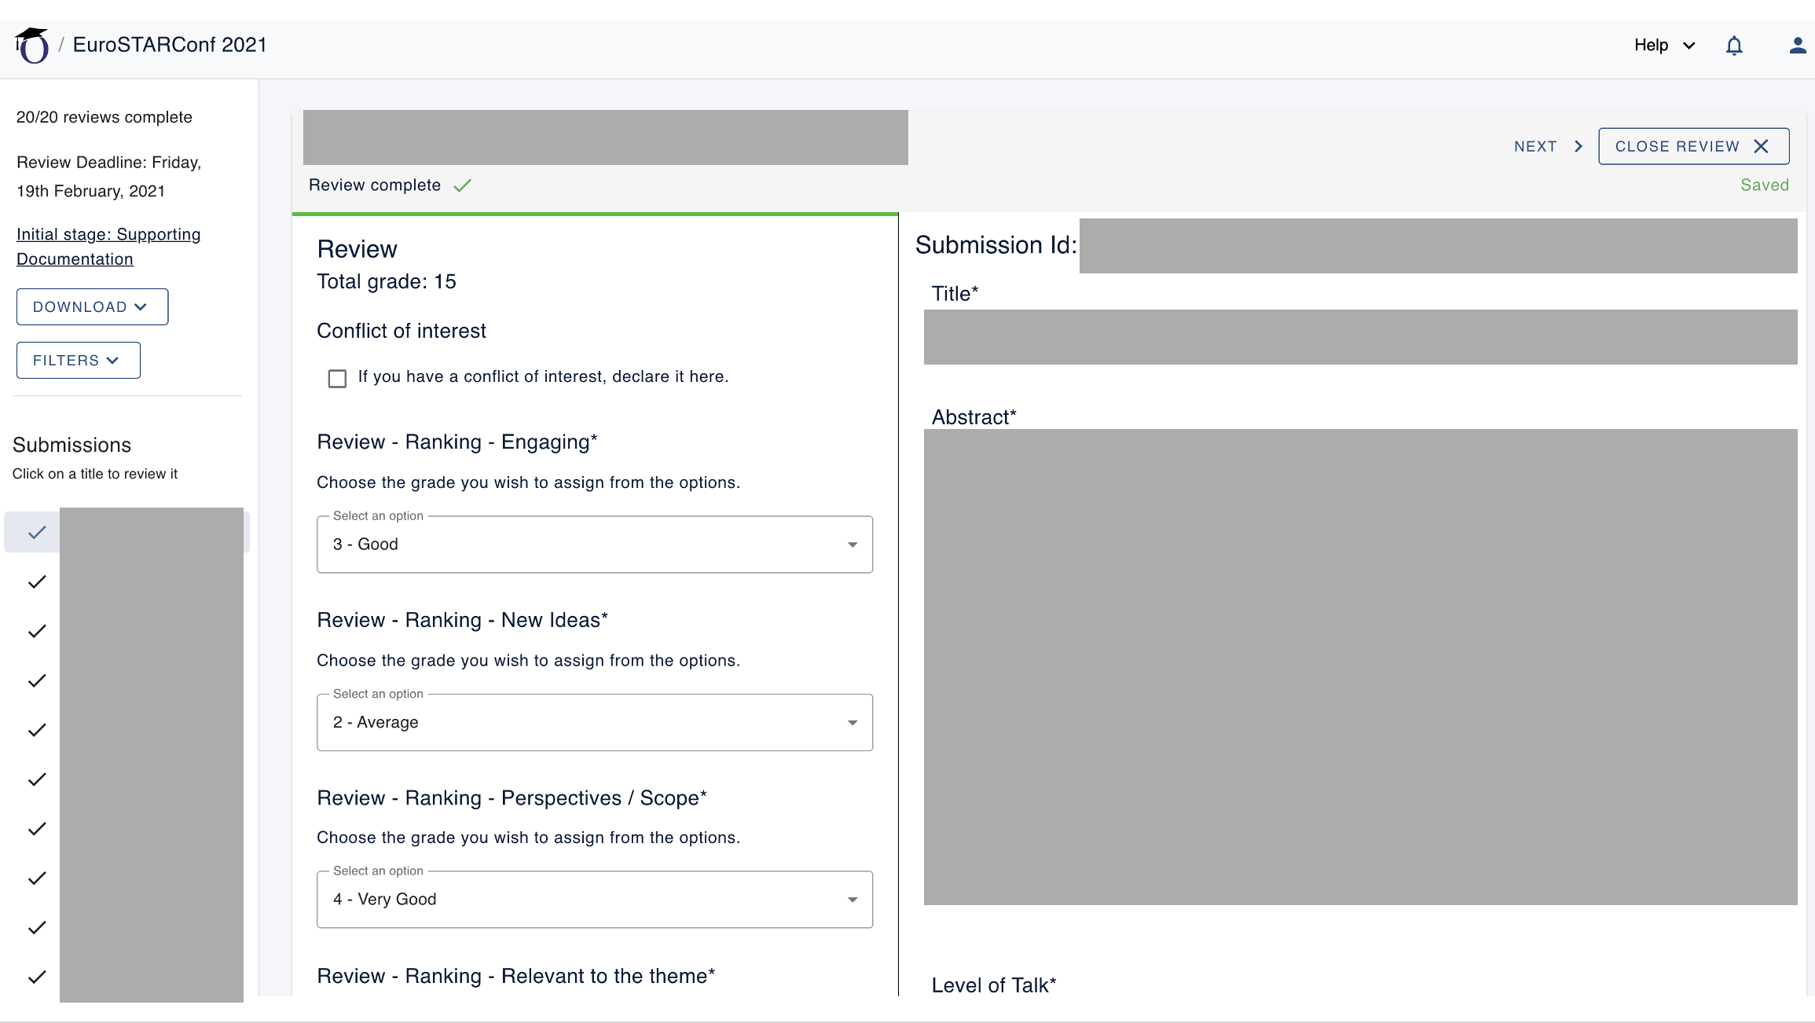The width and height of the screenshot is (1815, 1023).
Task: Open the New Ideas dropdown showing 2 - Average
Action: [595, 722]
